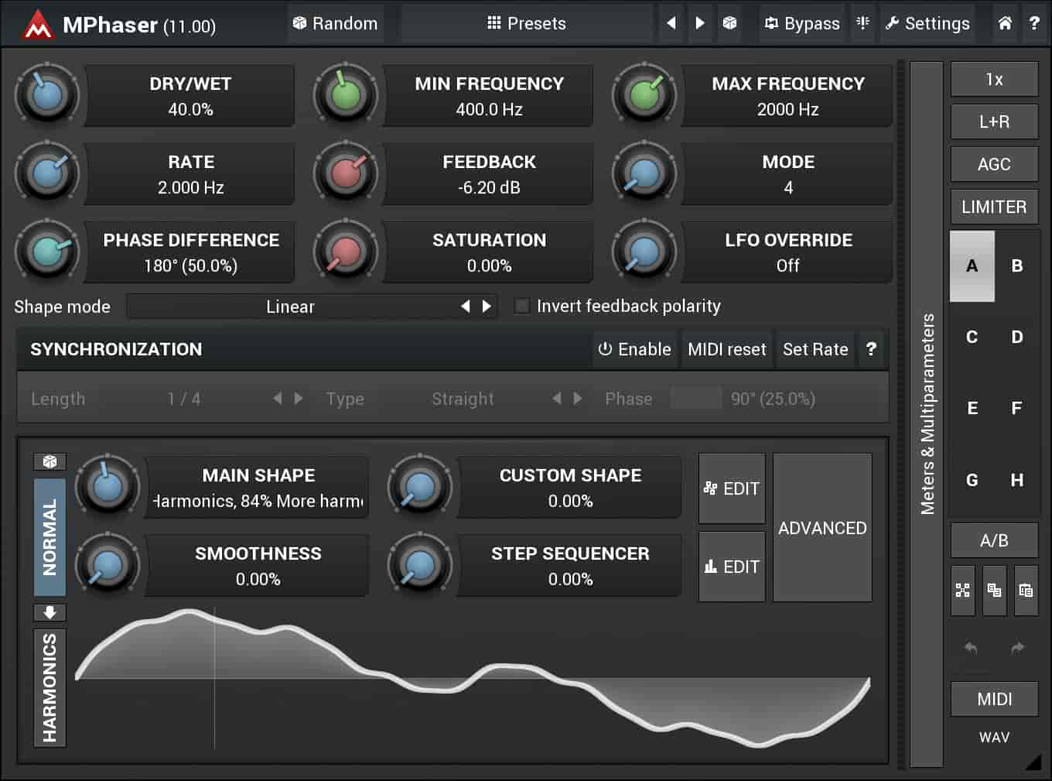1052x781 pixels.
Task: Click the undo arrow in the right panel
Action: pos(970,649)
